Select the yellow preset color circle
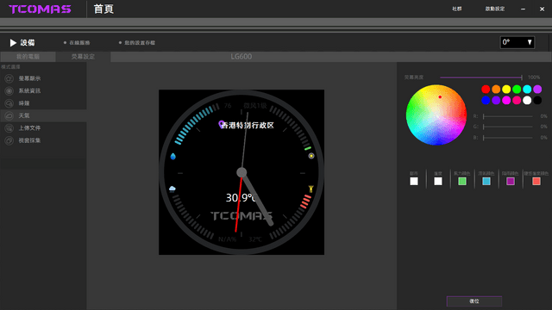 pyautogui.click(x=506, y=90)
